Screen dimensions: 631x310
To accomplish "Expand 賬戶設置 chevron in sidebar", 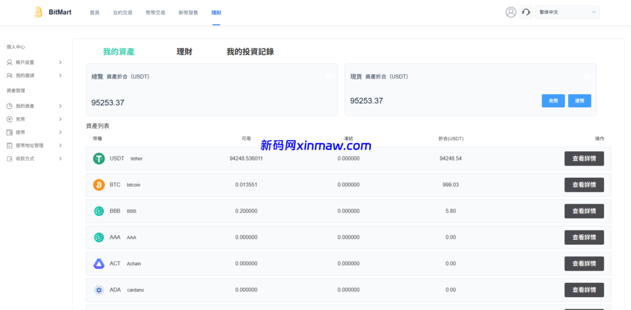I will tap(60, 62).
